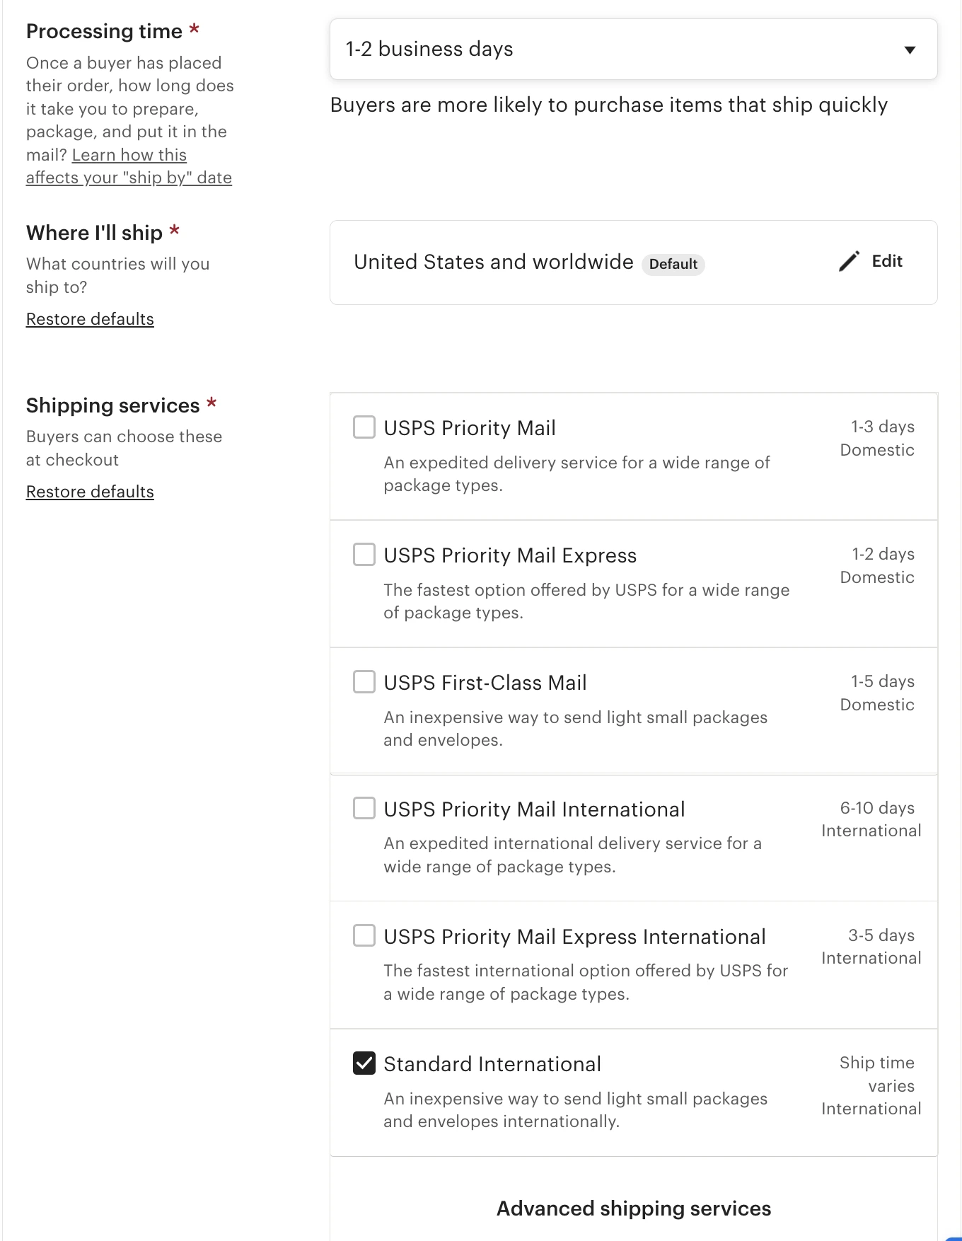Click the United States and worldwide row
Image resolution: width=962 pixels, height=1241 pixels.
(493, 262)
